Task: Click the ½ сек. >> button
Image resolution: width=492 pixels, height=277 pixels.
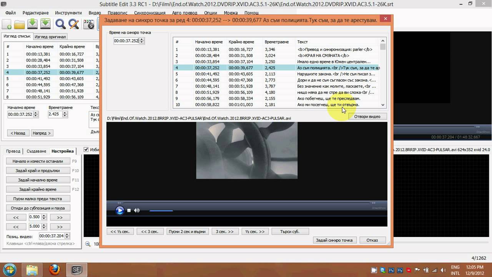Action: (x=255, y=232)
